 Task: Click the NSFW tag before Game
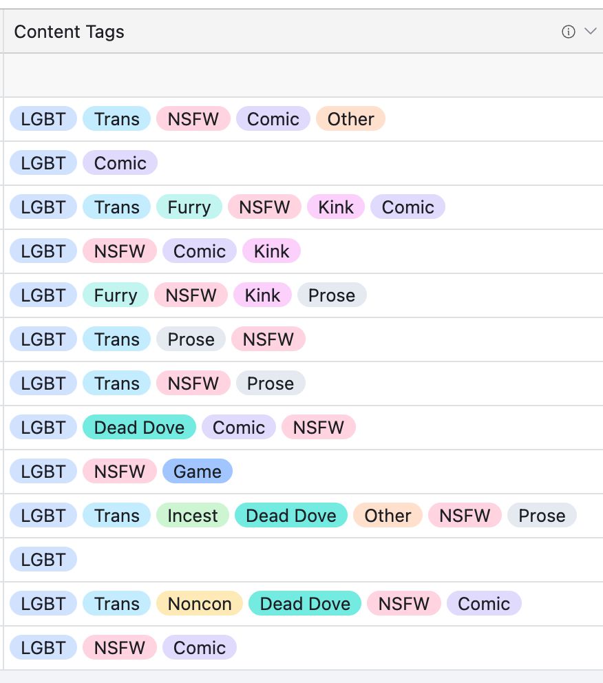(x=120, y=472)
